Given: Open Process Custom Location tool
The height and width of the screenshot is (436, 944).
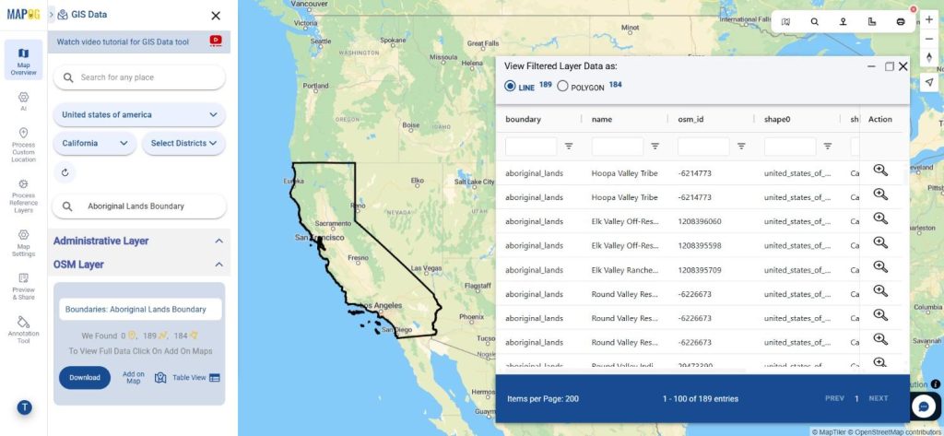Looking at the screenshot, I should pyautogui.click(x=23, y=145).
